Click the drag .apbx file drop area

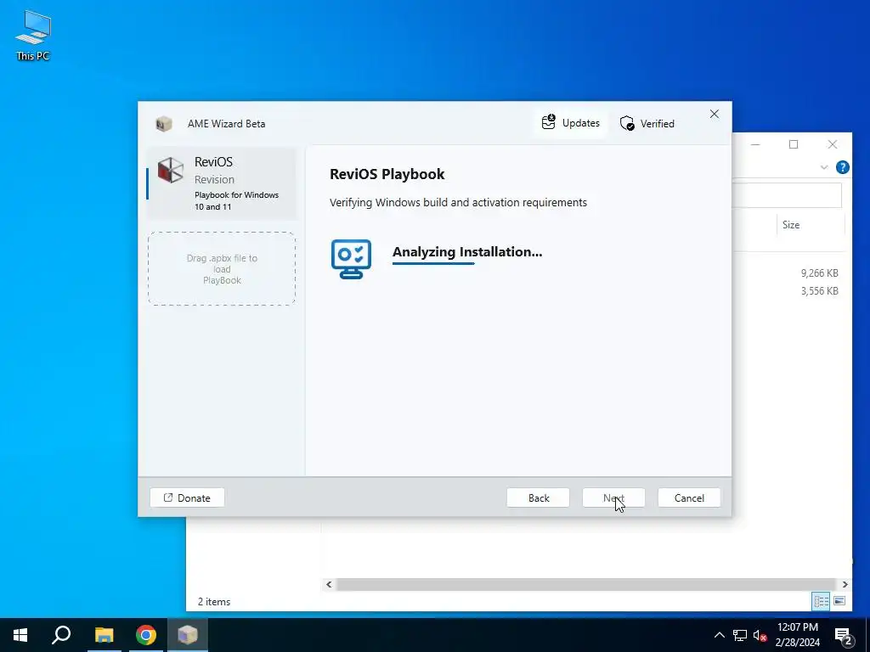(222, 269)
